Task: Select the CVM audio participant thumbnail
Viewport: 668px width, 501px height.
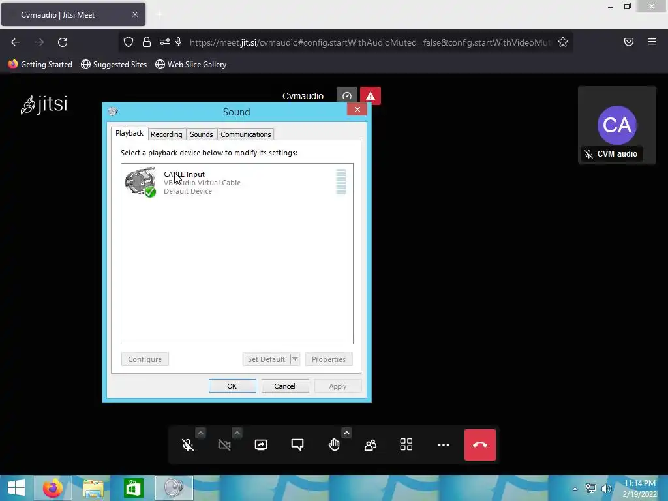Action: pos(617,125)
